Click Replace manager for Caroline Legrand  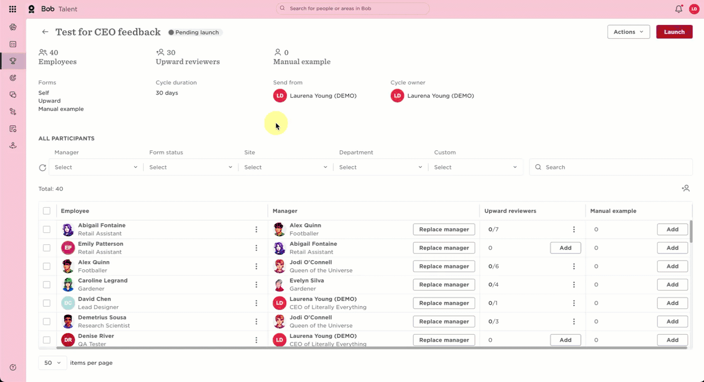point(444,285)
